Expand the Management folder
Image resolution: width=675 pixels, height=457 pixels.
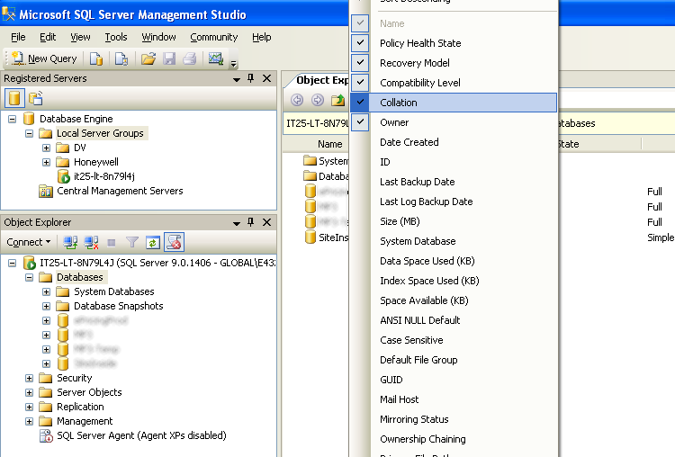pyautogui.click(x=30, y=421)
